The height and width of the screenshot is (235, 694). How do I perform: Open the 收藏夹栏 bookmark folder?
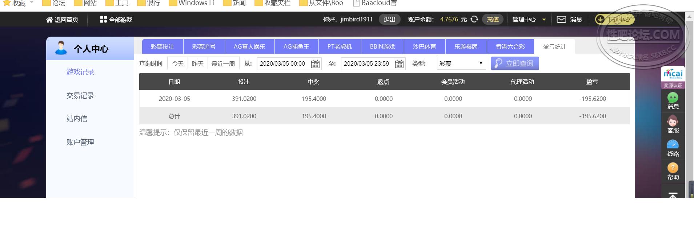pyautogui.click(x=273, y=3)
